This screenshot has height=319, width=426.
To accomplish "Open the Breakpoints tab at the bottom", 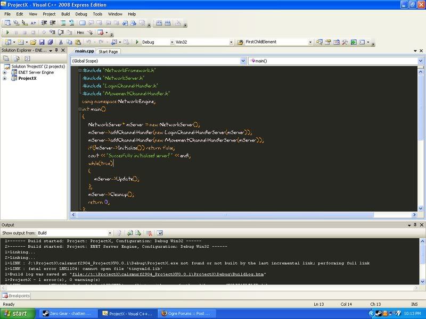I will tap(16, 296).
